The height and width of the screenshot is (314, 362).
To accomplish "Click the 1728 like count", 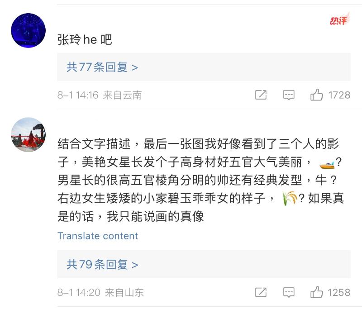I will pyautogui.click(x=339, y=95).
